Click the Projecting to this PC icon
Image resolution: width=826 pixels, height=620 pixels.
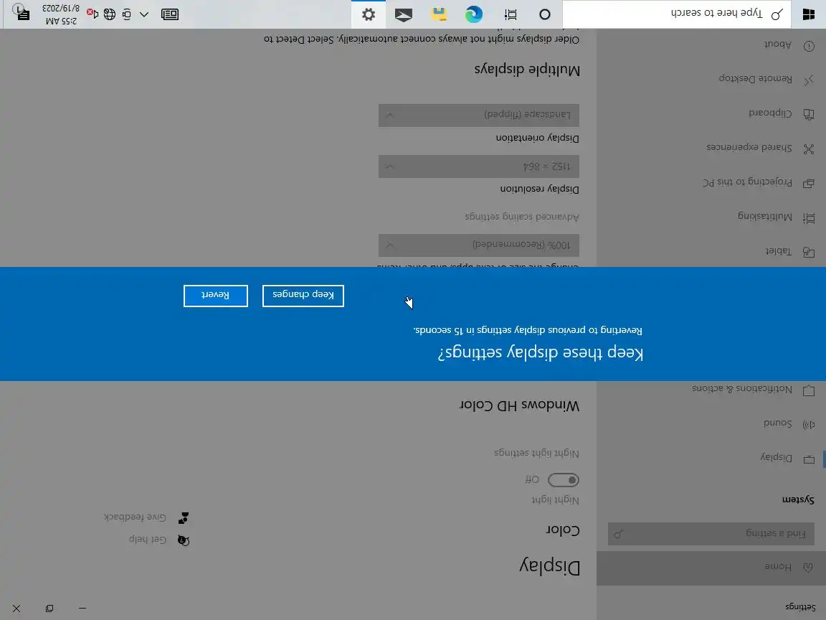[809, 184]
